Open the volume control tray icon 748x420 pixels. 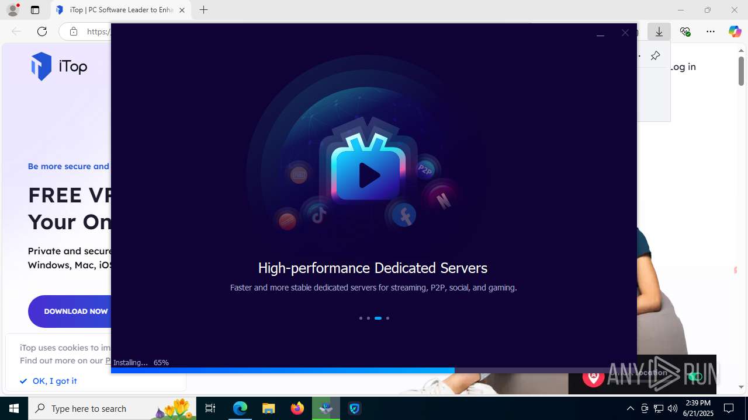[x=672, y=408]
